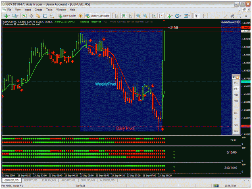Toggle the Market Watch window icon

[24, 16]
